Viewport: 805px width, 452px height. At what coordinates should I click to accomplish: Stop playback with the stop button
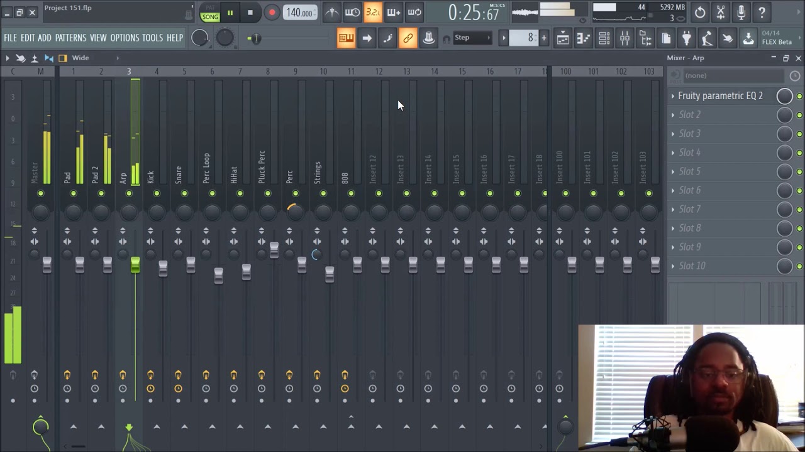pos(250,13)
